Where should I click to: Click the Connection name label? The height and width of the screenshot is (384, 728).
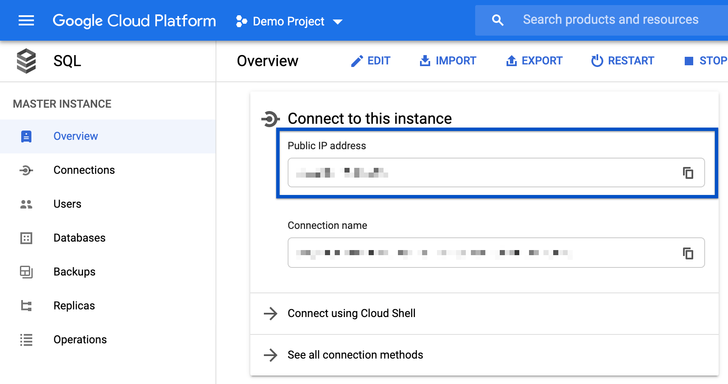[328, 225]
